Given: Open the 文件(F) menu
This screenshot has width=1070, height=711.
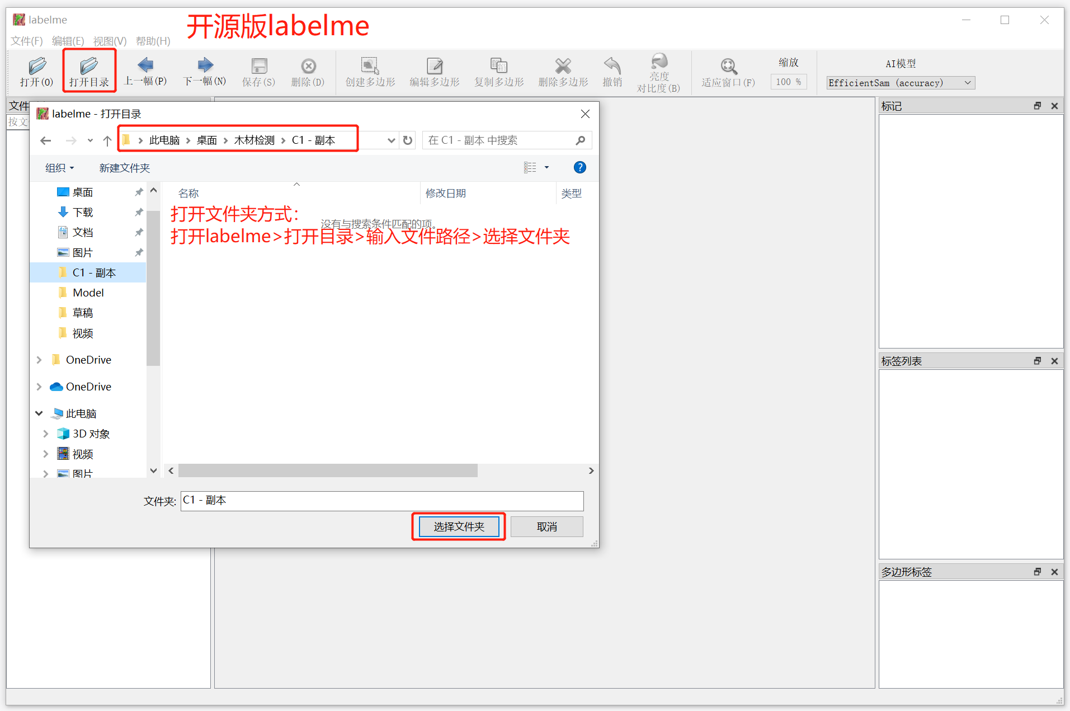Looking at the screenshot, I should pyautogui.click(x=27, y=41).
